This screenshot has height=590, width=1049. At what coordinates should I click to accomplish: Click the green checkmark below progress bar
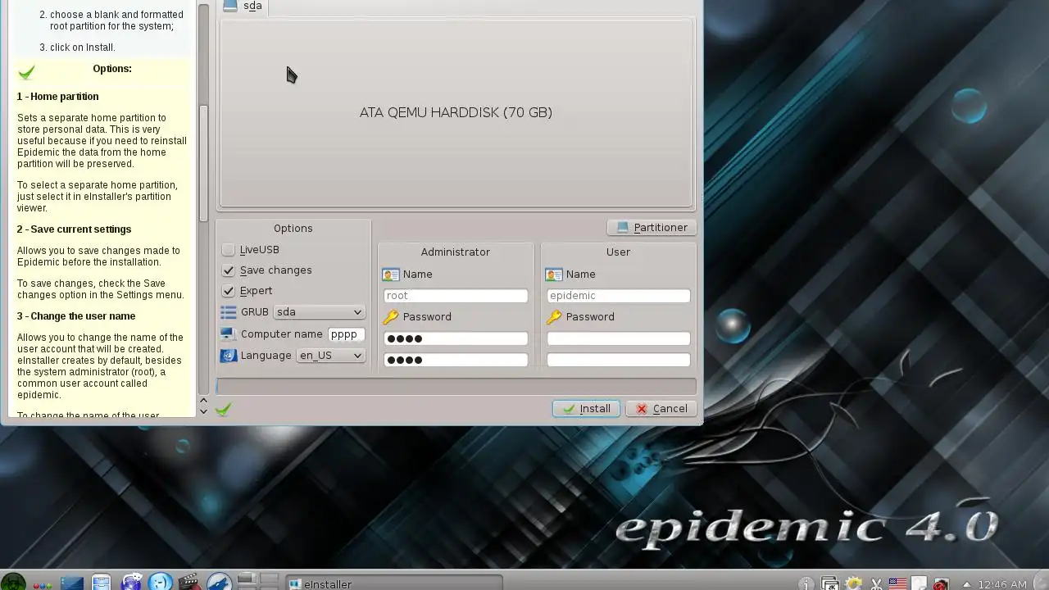pyautogui.click(x=223, y=408)
